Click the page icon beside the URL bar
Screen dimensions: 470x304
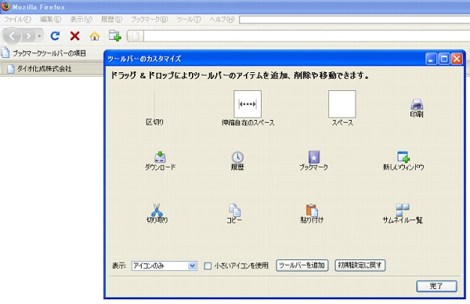[136, 36]
